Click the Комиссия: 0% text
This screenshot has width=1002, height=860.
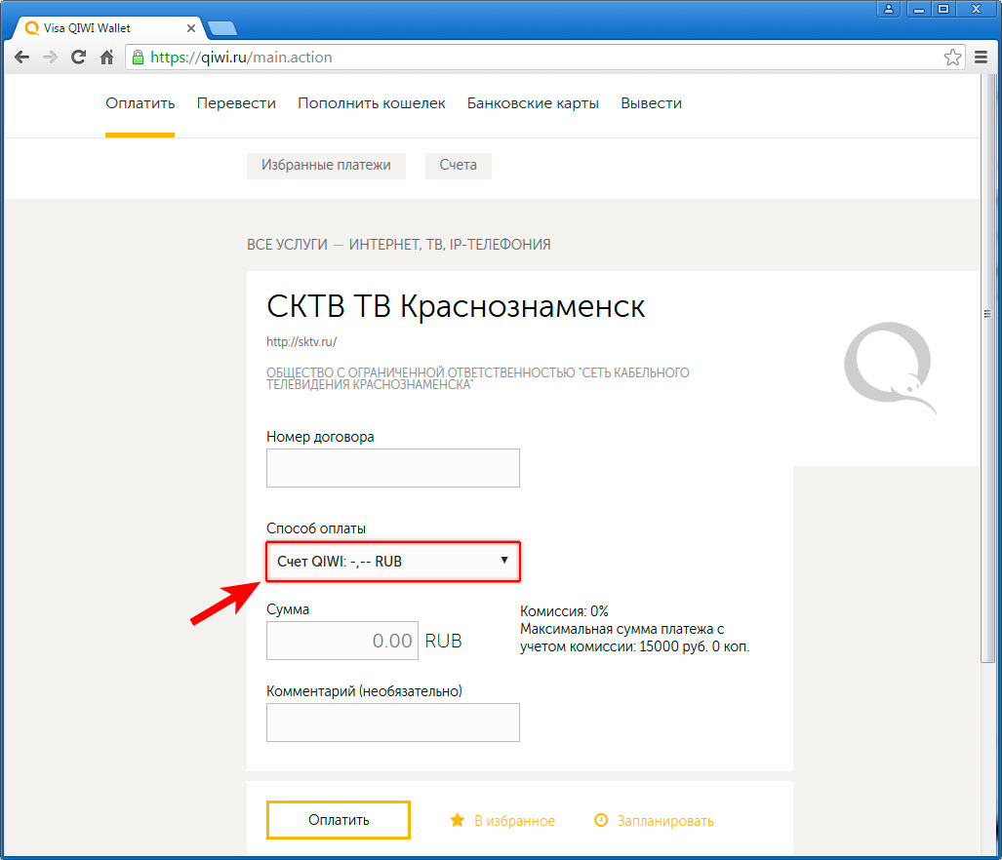[x=564, y=611]
